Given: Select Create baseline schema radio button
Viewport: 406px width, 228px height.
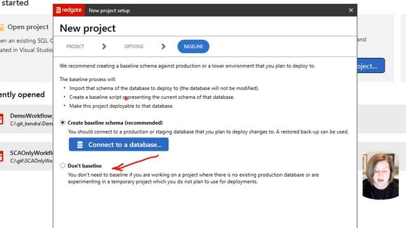Looking at the screenshot, I should (62, 122).
